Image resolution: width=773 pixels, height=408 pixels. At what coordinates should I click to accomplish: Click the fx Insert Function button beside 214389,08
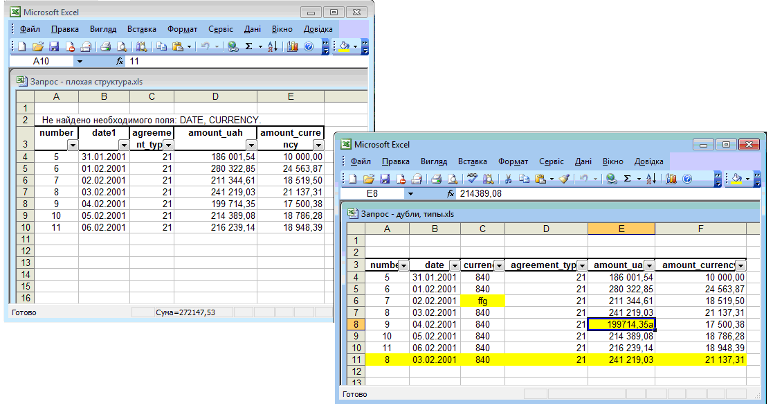point(450,194)
